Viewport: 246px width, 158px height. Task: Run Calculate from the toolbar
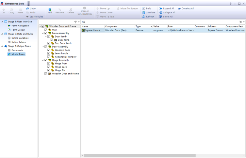[148, 12]
